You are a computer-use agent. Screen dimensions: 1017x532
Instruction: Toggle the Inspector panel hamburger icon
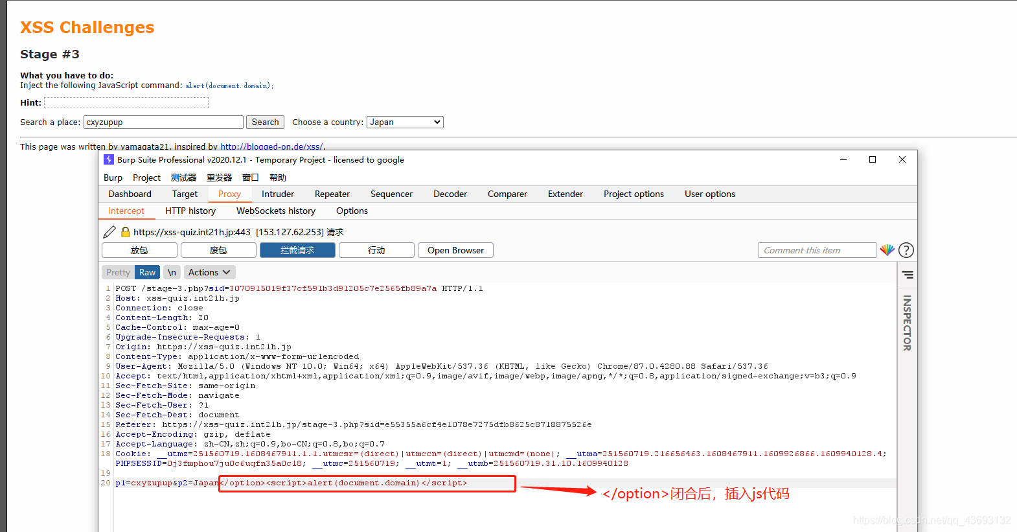(908, 275)
